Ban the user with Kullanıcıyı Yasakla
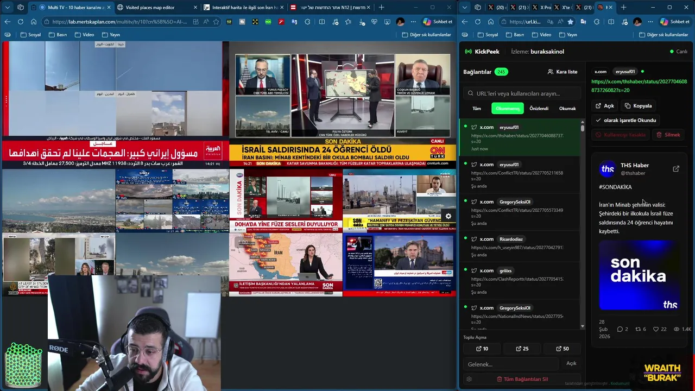 point(621,135)
